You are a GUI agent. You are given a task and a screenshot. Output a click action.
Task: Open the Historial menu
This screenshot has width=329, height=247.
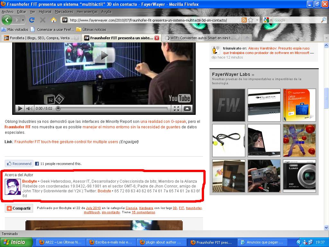tap(45, 12)
